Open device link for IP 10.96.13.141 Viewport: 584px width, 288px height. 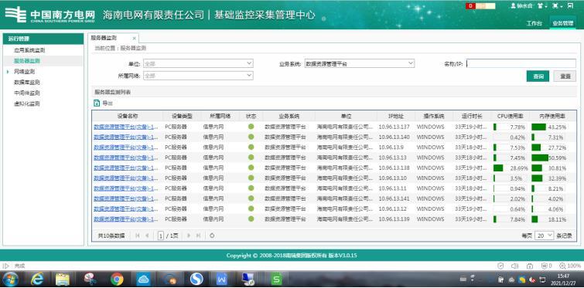tap(126, 198)
